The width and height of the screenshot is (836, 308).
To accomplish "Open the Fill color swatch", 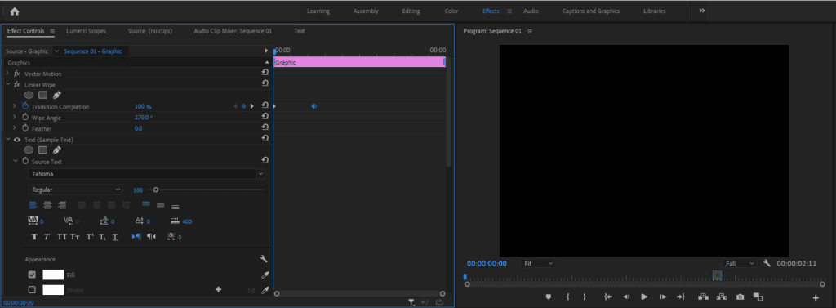I will [x=53, y=275].
